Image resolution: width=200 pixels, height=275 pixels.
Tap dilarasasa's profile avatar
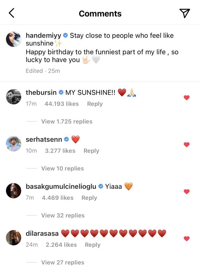pos(13,237)
